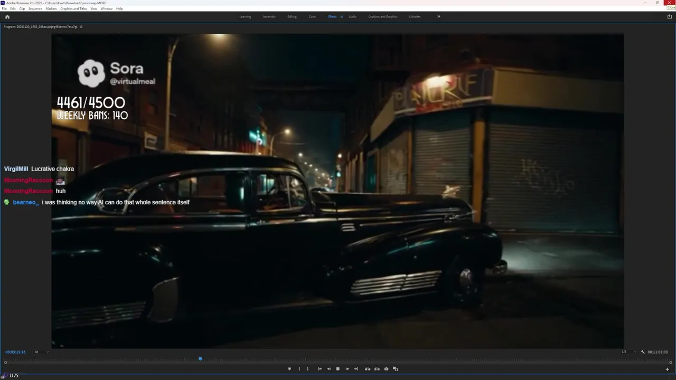Image resolution: width=676 pixels, height=380 pixels.
Task: Switch to the Color workspace
Action: [312, 16]
